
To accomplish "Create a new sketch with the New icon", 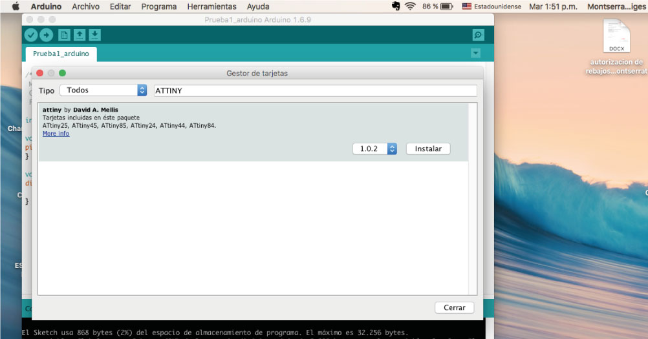I will point(64,35).
